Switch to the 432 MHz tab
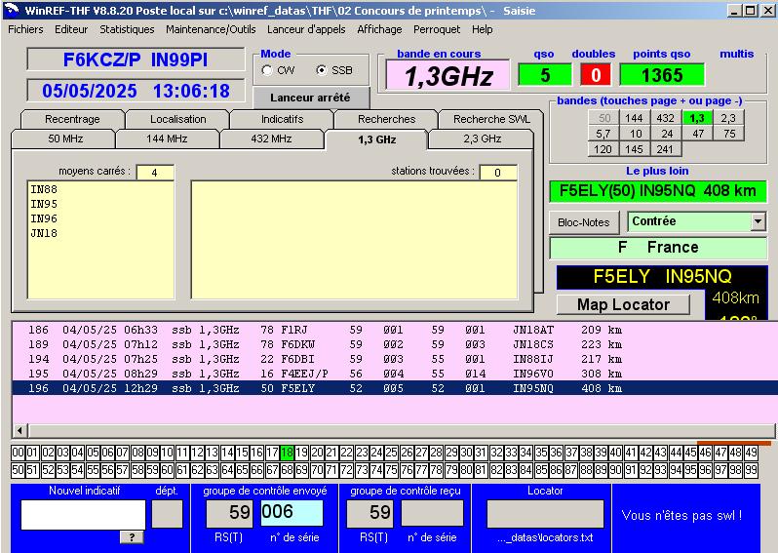 [x=271, y=139]
